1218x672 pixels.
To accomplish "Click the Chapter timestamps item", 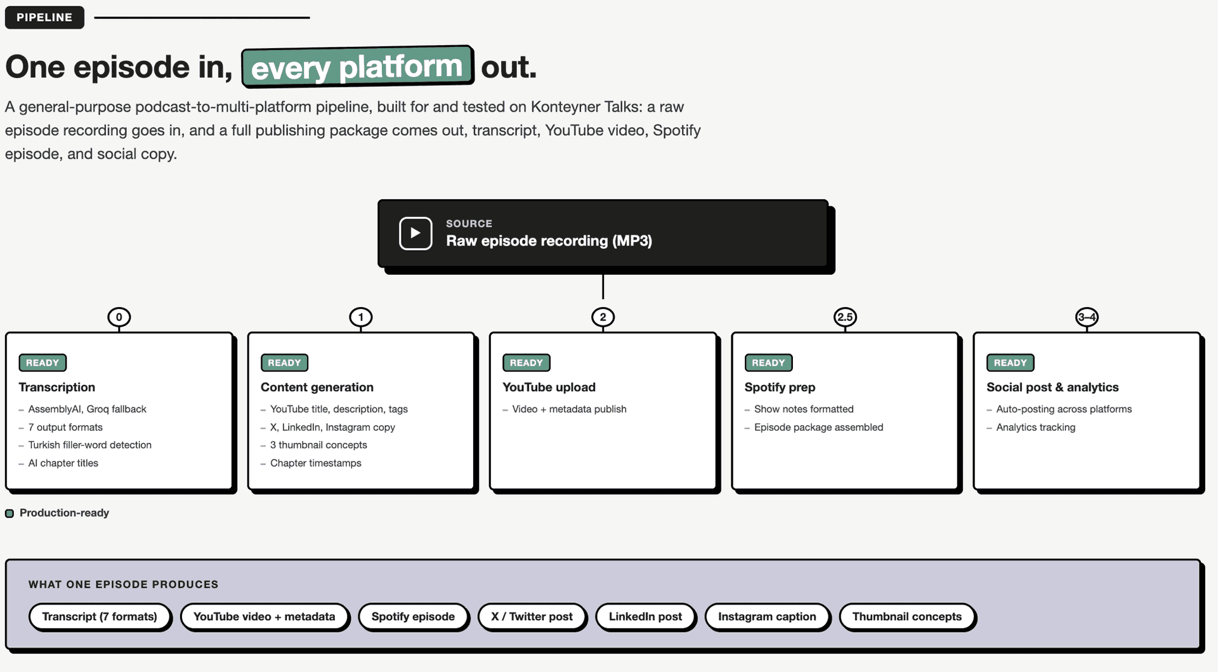I will 315,463.
